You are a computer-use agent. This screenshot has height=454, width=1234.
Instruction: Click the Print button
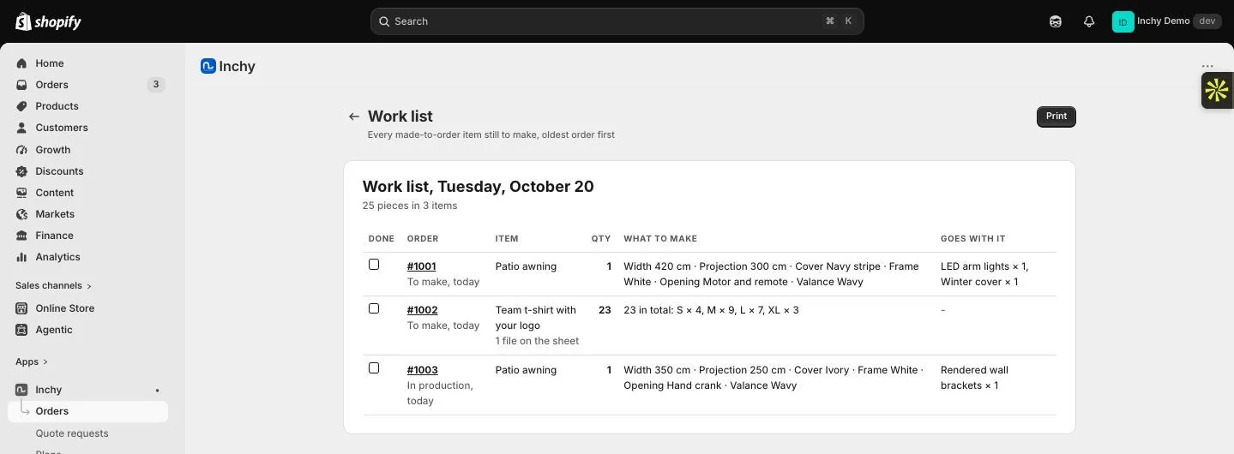point(1056,116)
